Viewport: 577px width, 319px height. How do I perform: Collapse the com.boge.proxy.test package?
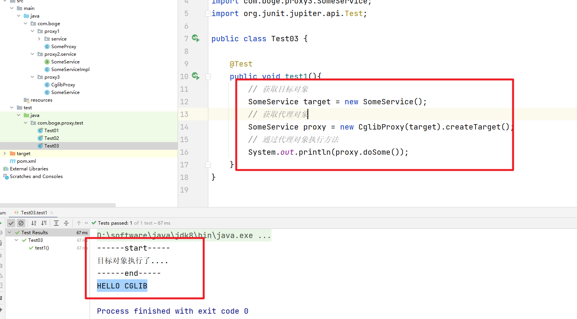click(x=26, y=123)
